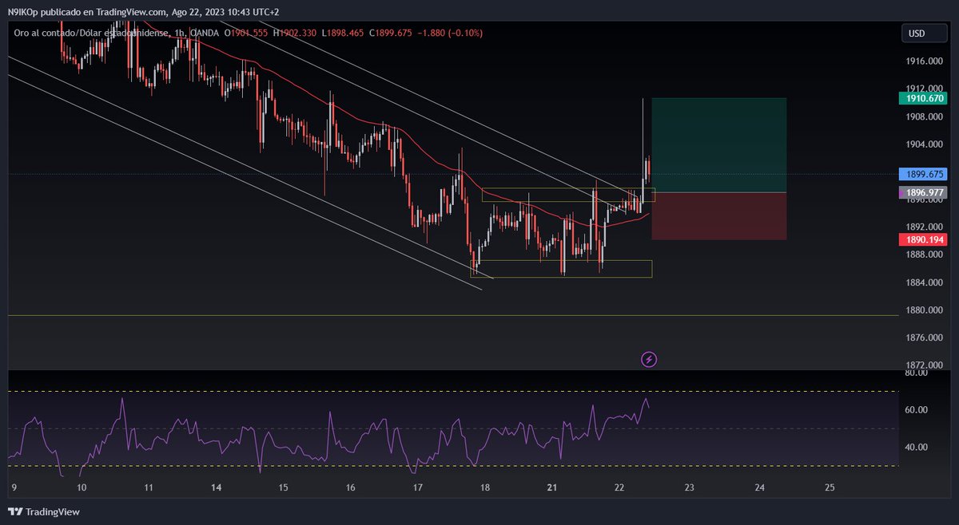Click the change value −1.880 (−0.10%)
Viewport: 959px width, 525px height.
coord(449,33)
